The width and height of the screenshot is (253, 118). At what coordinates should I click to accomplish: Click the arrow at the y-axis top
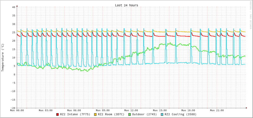click(17, 6)
